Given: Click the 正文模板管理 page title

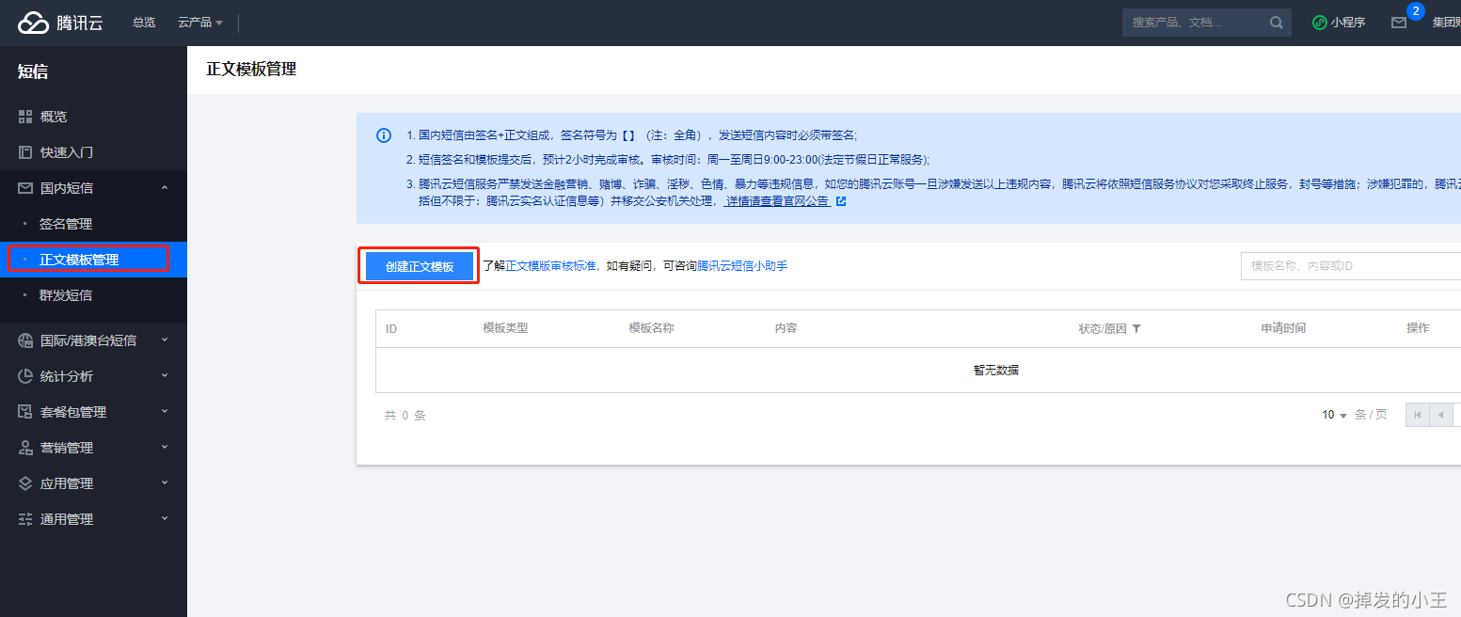Looking at the screenshot, I should 251,70.
